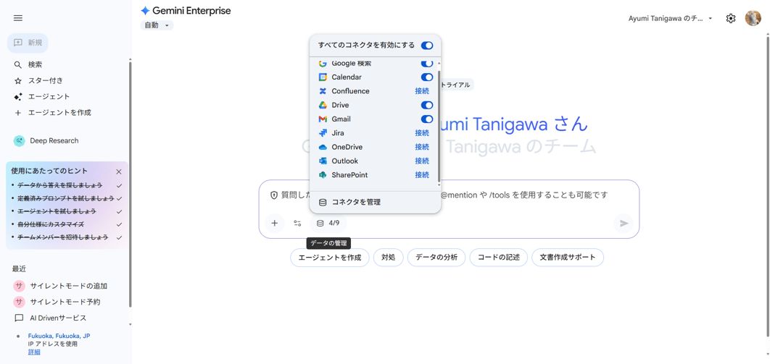770x364 pixels.
Task: Turn off the Gmail connector toggle
Action: (427, 119)
